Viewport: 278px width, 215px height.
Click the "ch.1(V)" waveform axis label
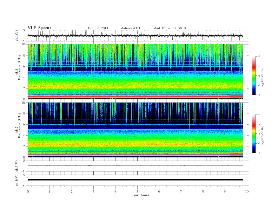[x=17, y=35]
